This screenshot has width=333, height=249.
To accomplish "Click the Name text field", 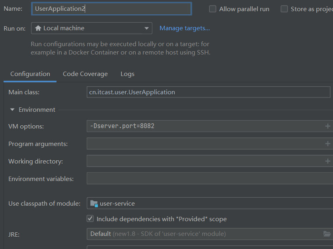I will pyautogui.click(x=111, y=9).
